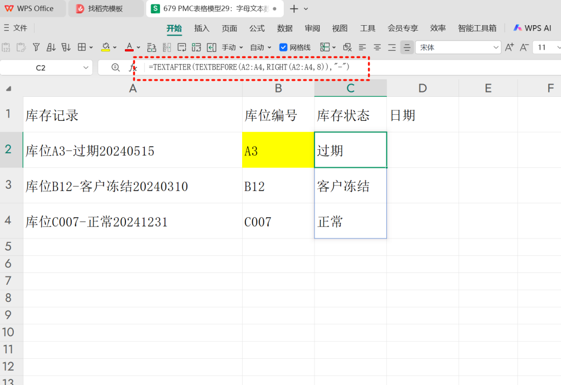Click into the formula bar TEXTAFTER formula
This screenshot has height=385, width=561.
(249, 67)
